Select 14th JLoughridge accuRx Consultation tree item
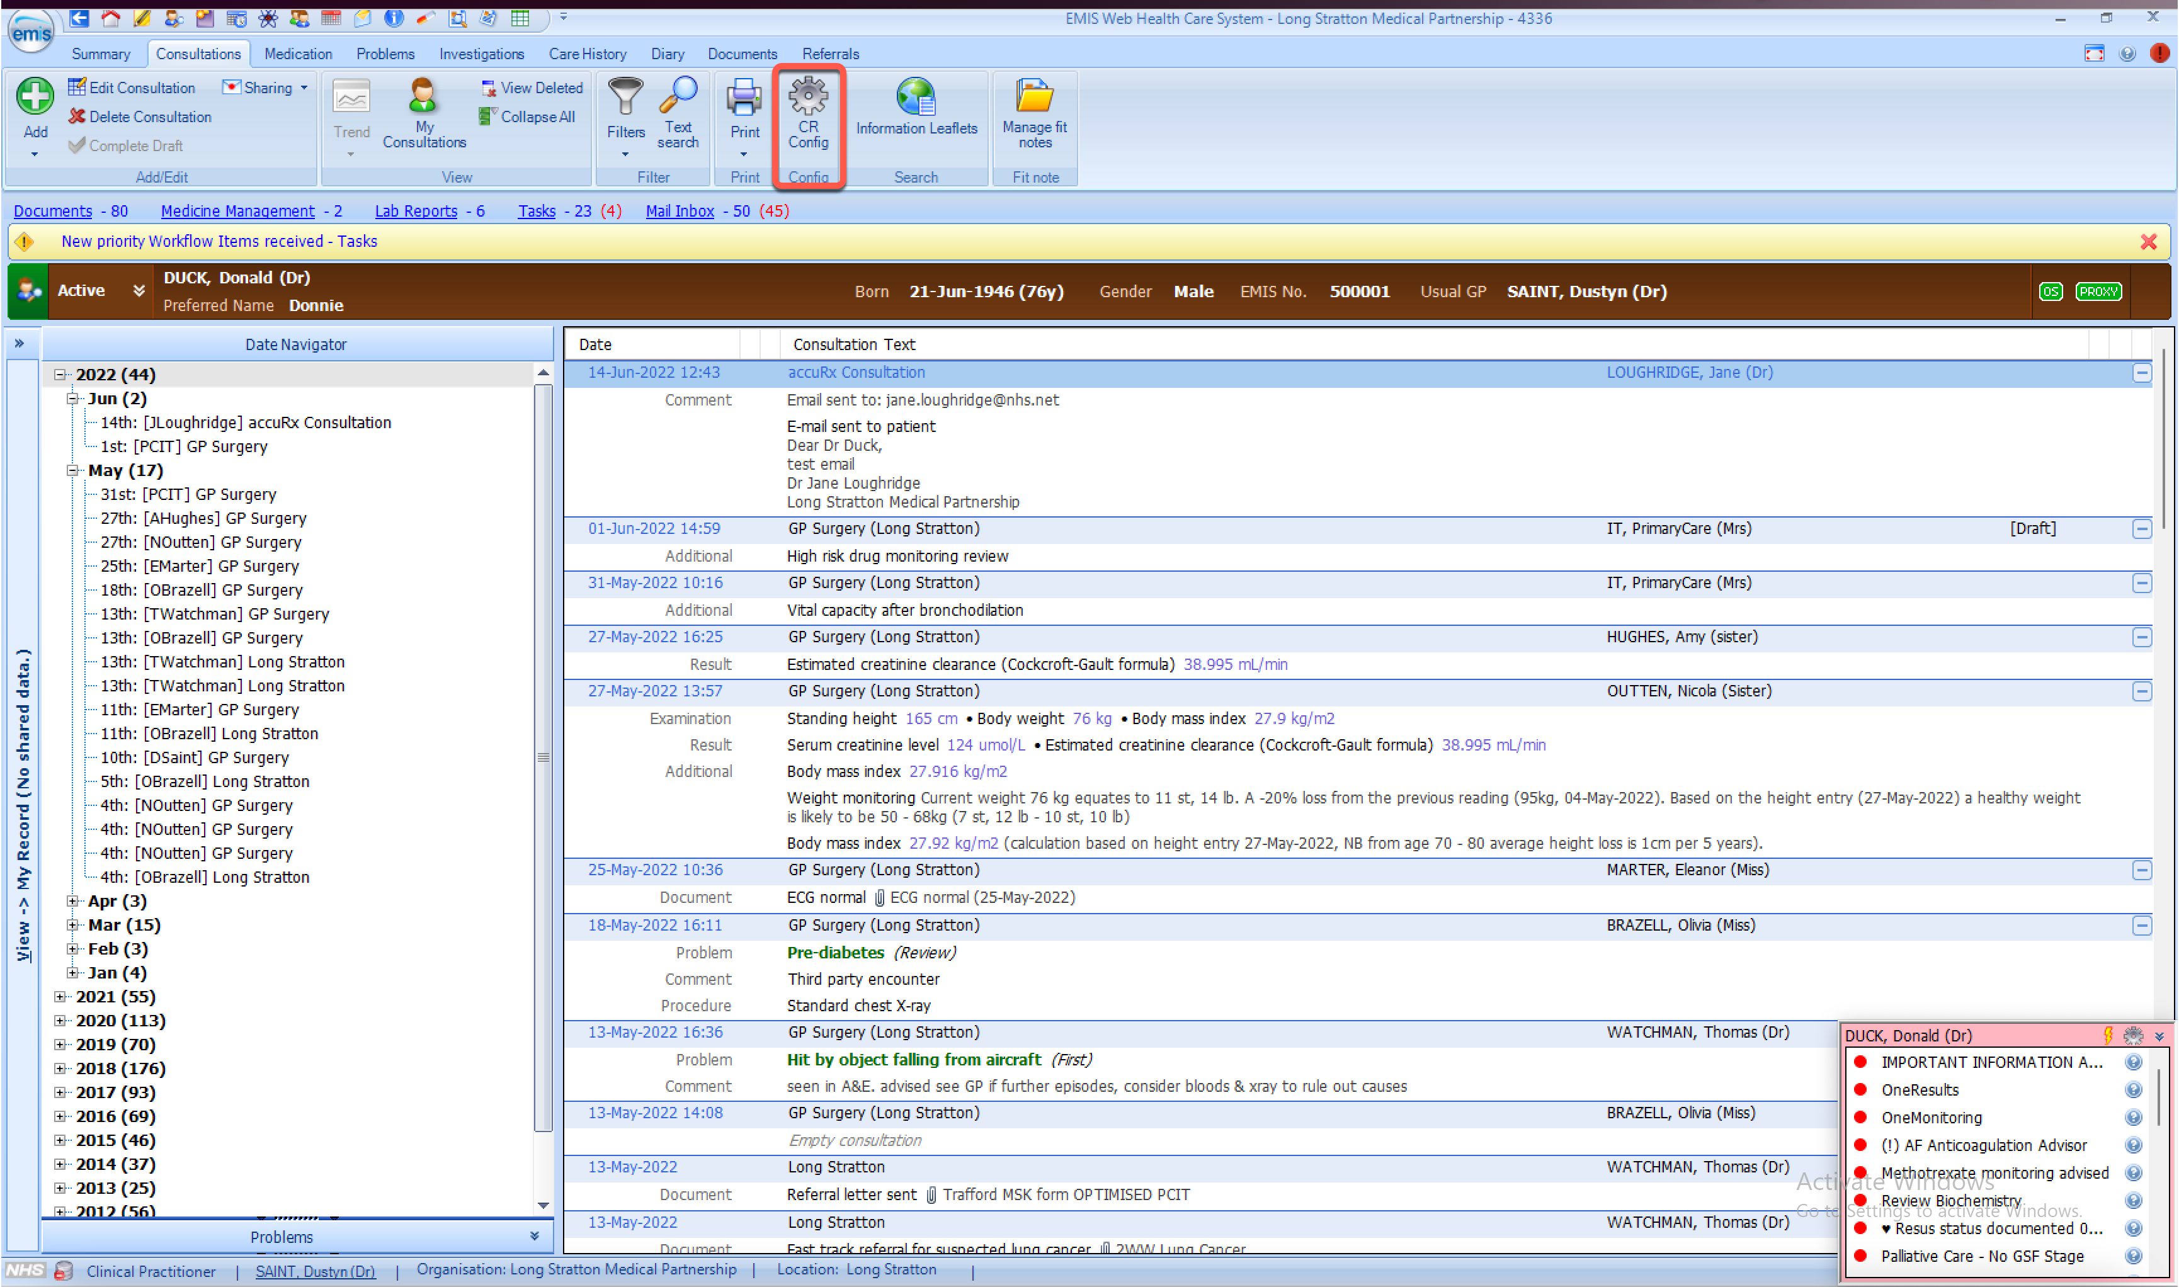 point(246,422)
